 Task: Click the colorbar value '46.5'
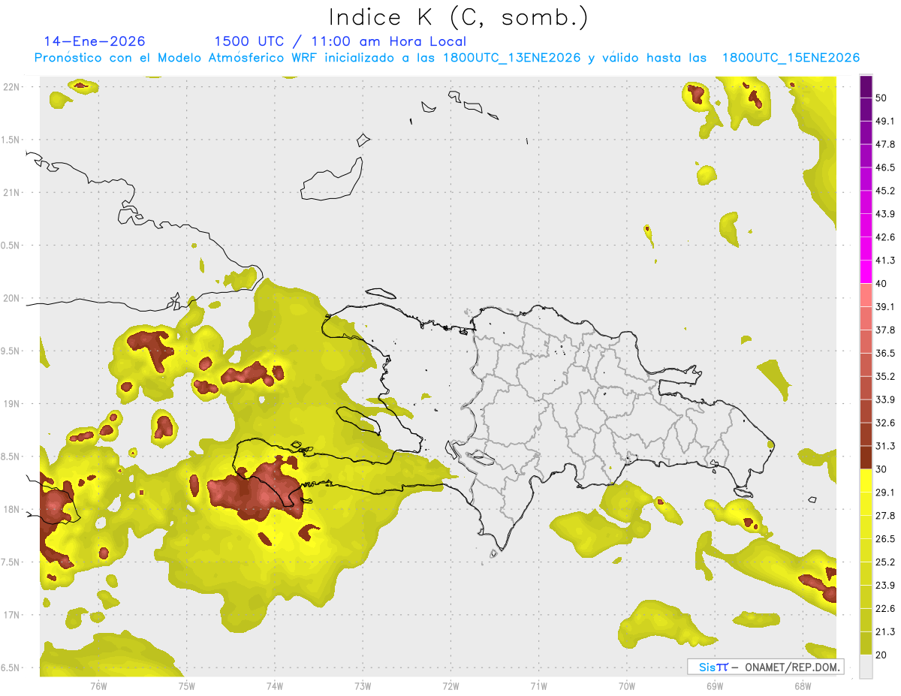point(885,167)
